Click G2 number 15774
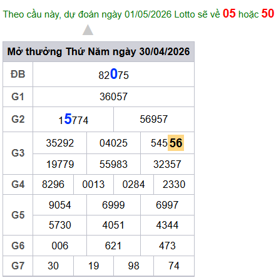 pos(73,119)
